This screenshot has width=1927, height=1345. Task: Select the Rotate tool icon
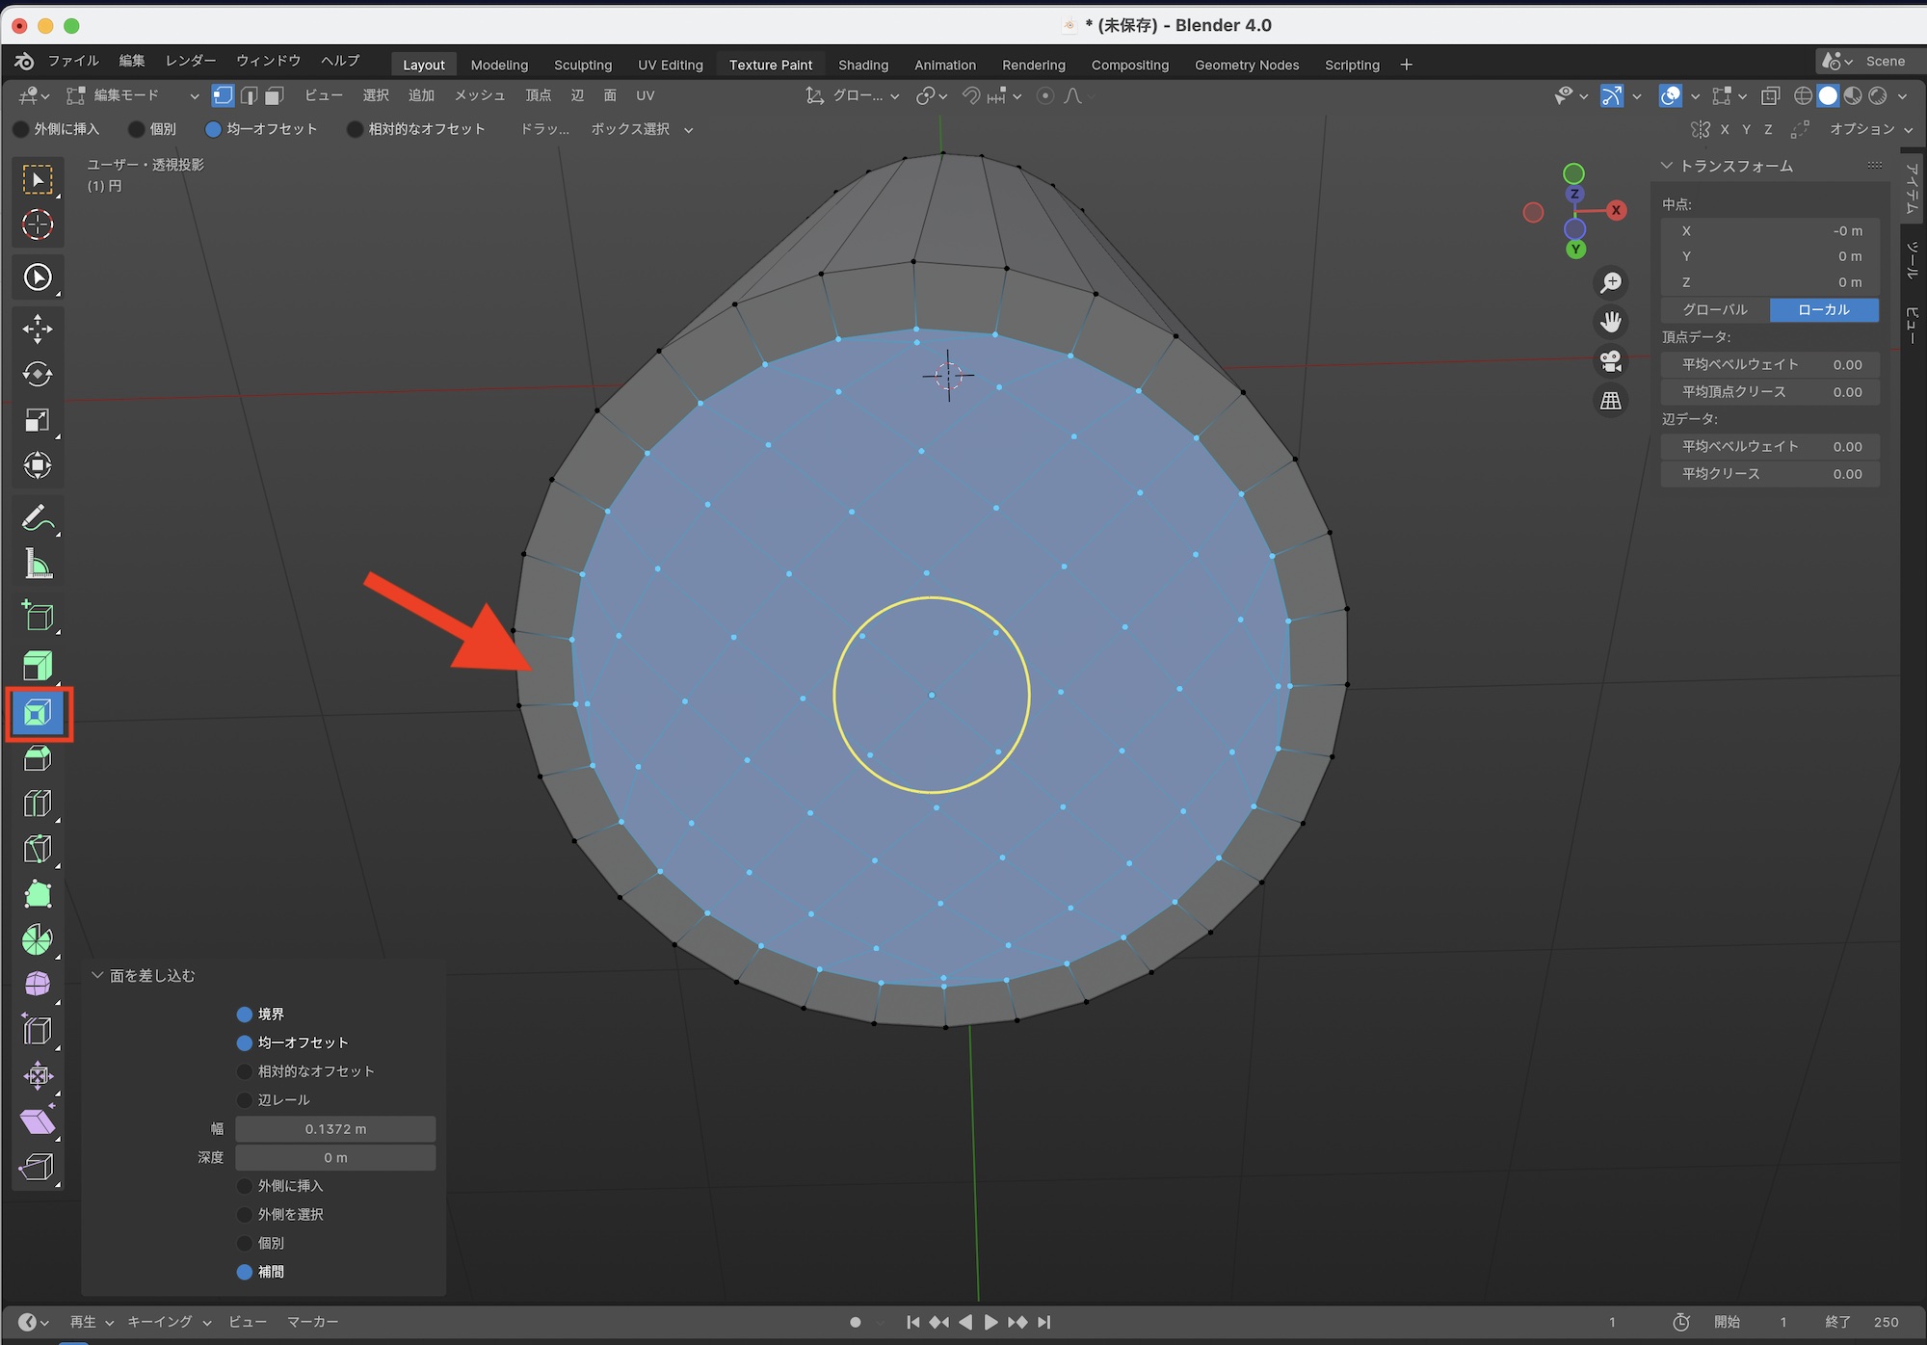(x=38, y=374)
